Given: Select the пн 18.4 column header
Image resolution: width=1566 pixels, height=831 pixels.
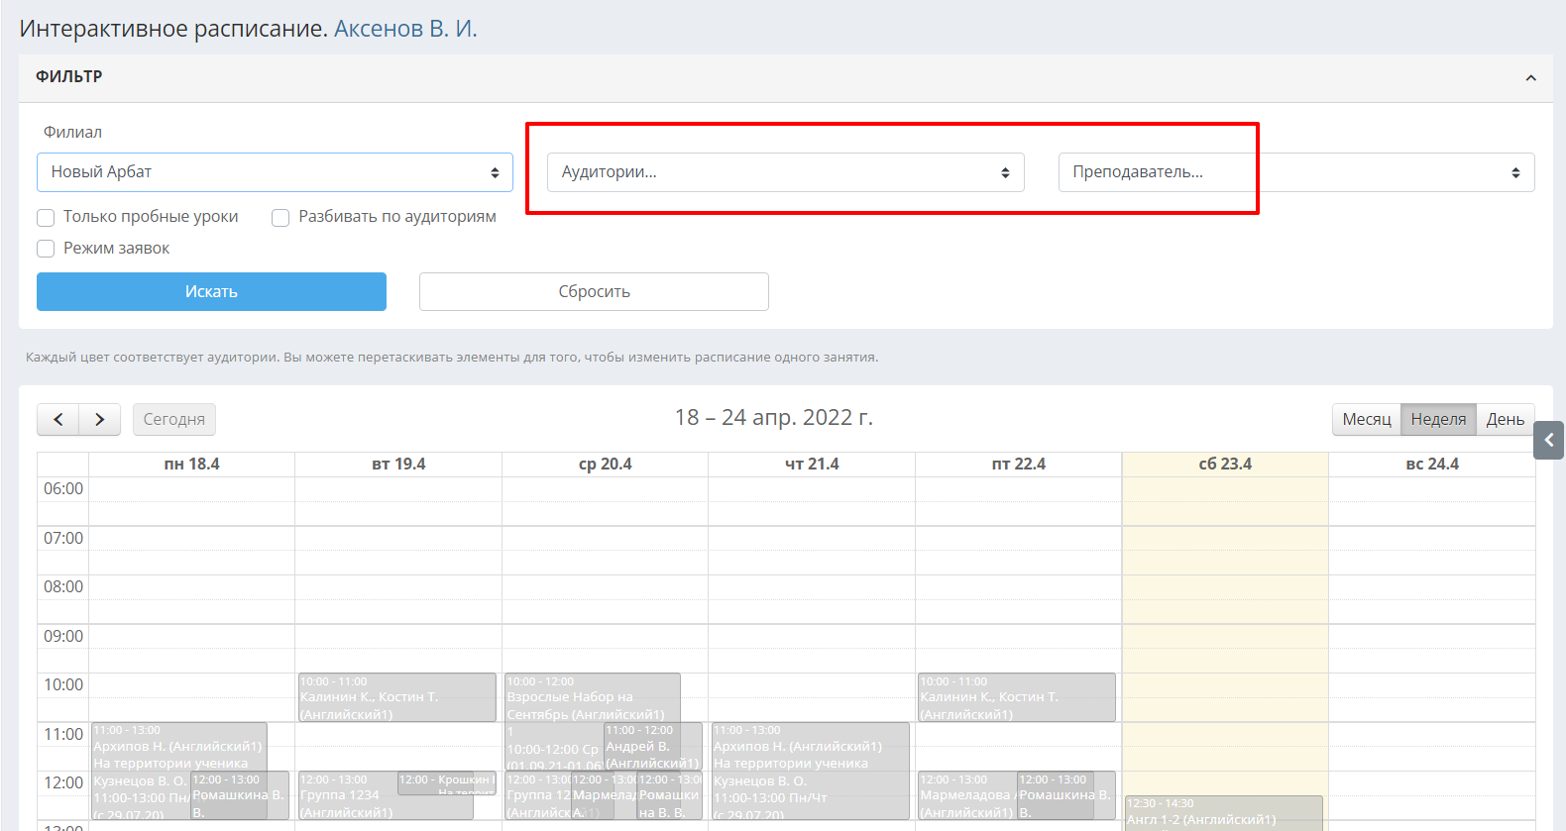Looking at the screenshot, I should click(191, 464).
